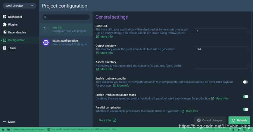Screen dimensions: 253x132
Task: Click Refresh button
Action: coord(239,120)
